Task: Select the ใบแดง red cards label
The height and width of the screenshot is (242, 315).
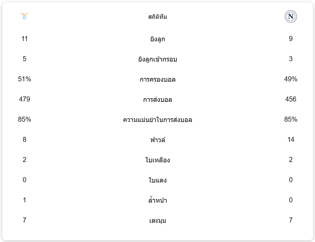Action: [x=157, y=180]
